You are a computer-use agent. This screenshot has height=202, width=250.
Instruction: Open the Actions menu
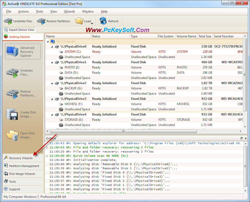(23, 11)
